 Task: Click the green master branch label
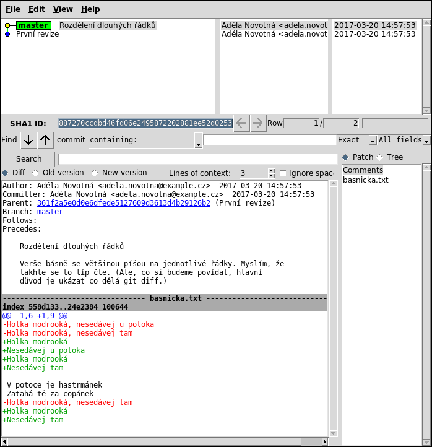click(33, 25)
